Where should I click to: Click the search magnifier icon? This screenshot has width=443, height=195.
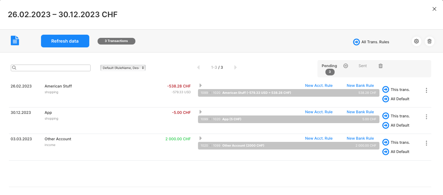14,68
